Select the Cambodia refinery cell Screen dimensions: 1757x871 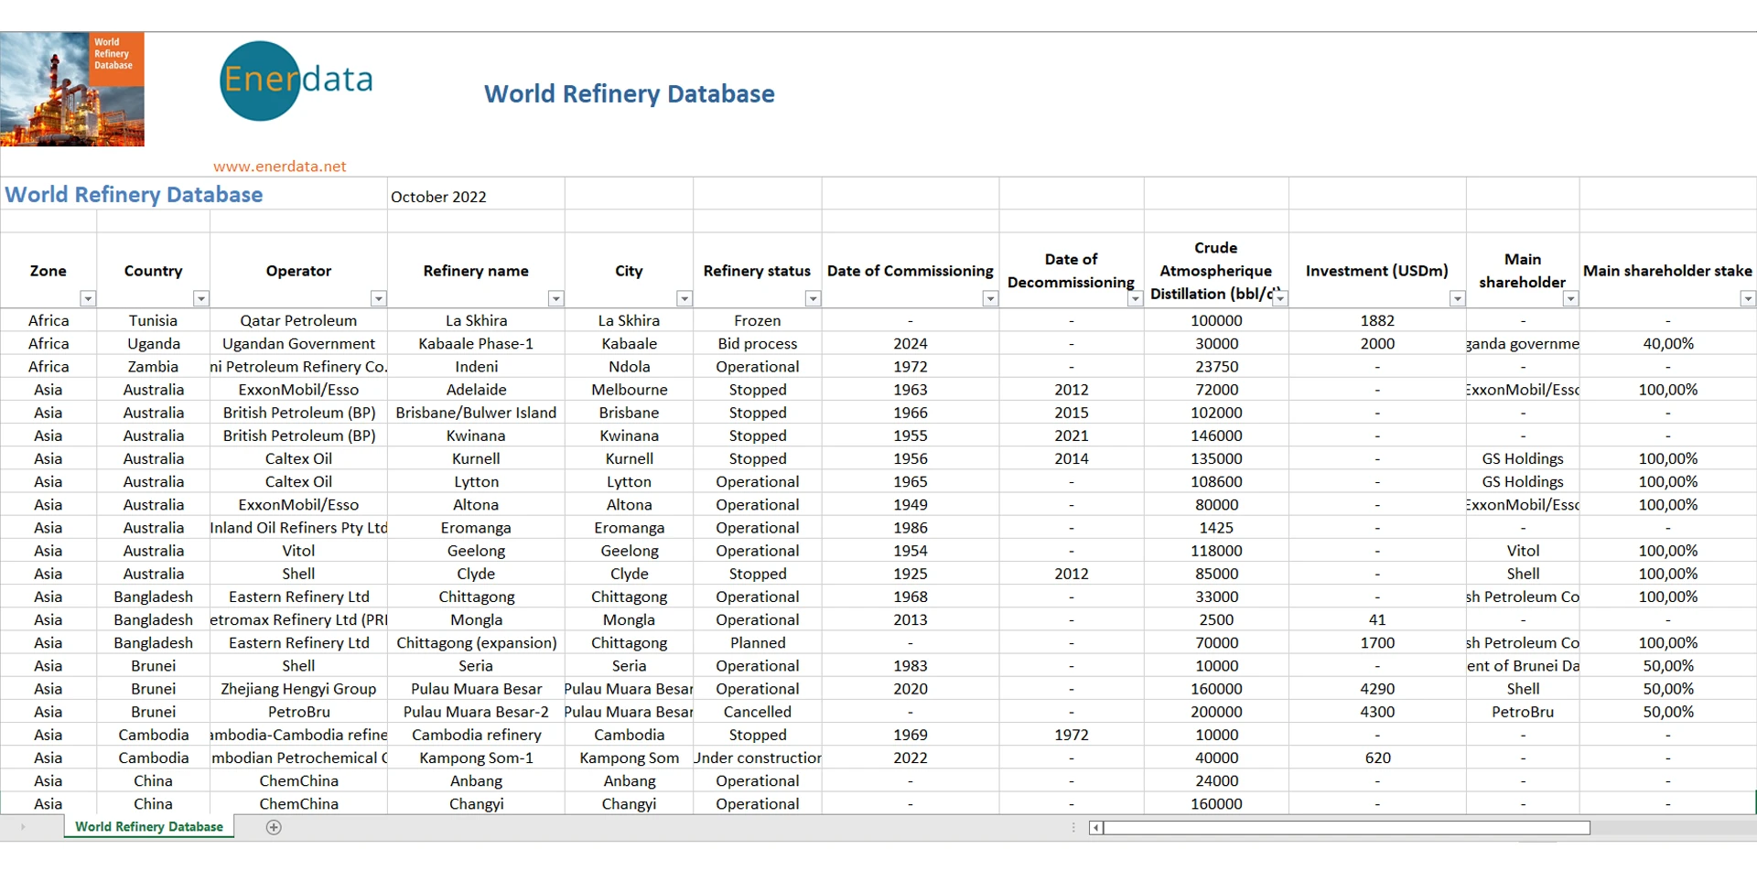[x=476, y=735]
